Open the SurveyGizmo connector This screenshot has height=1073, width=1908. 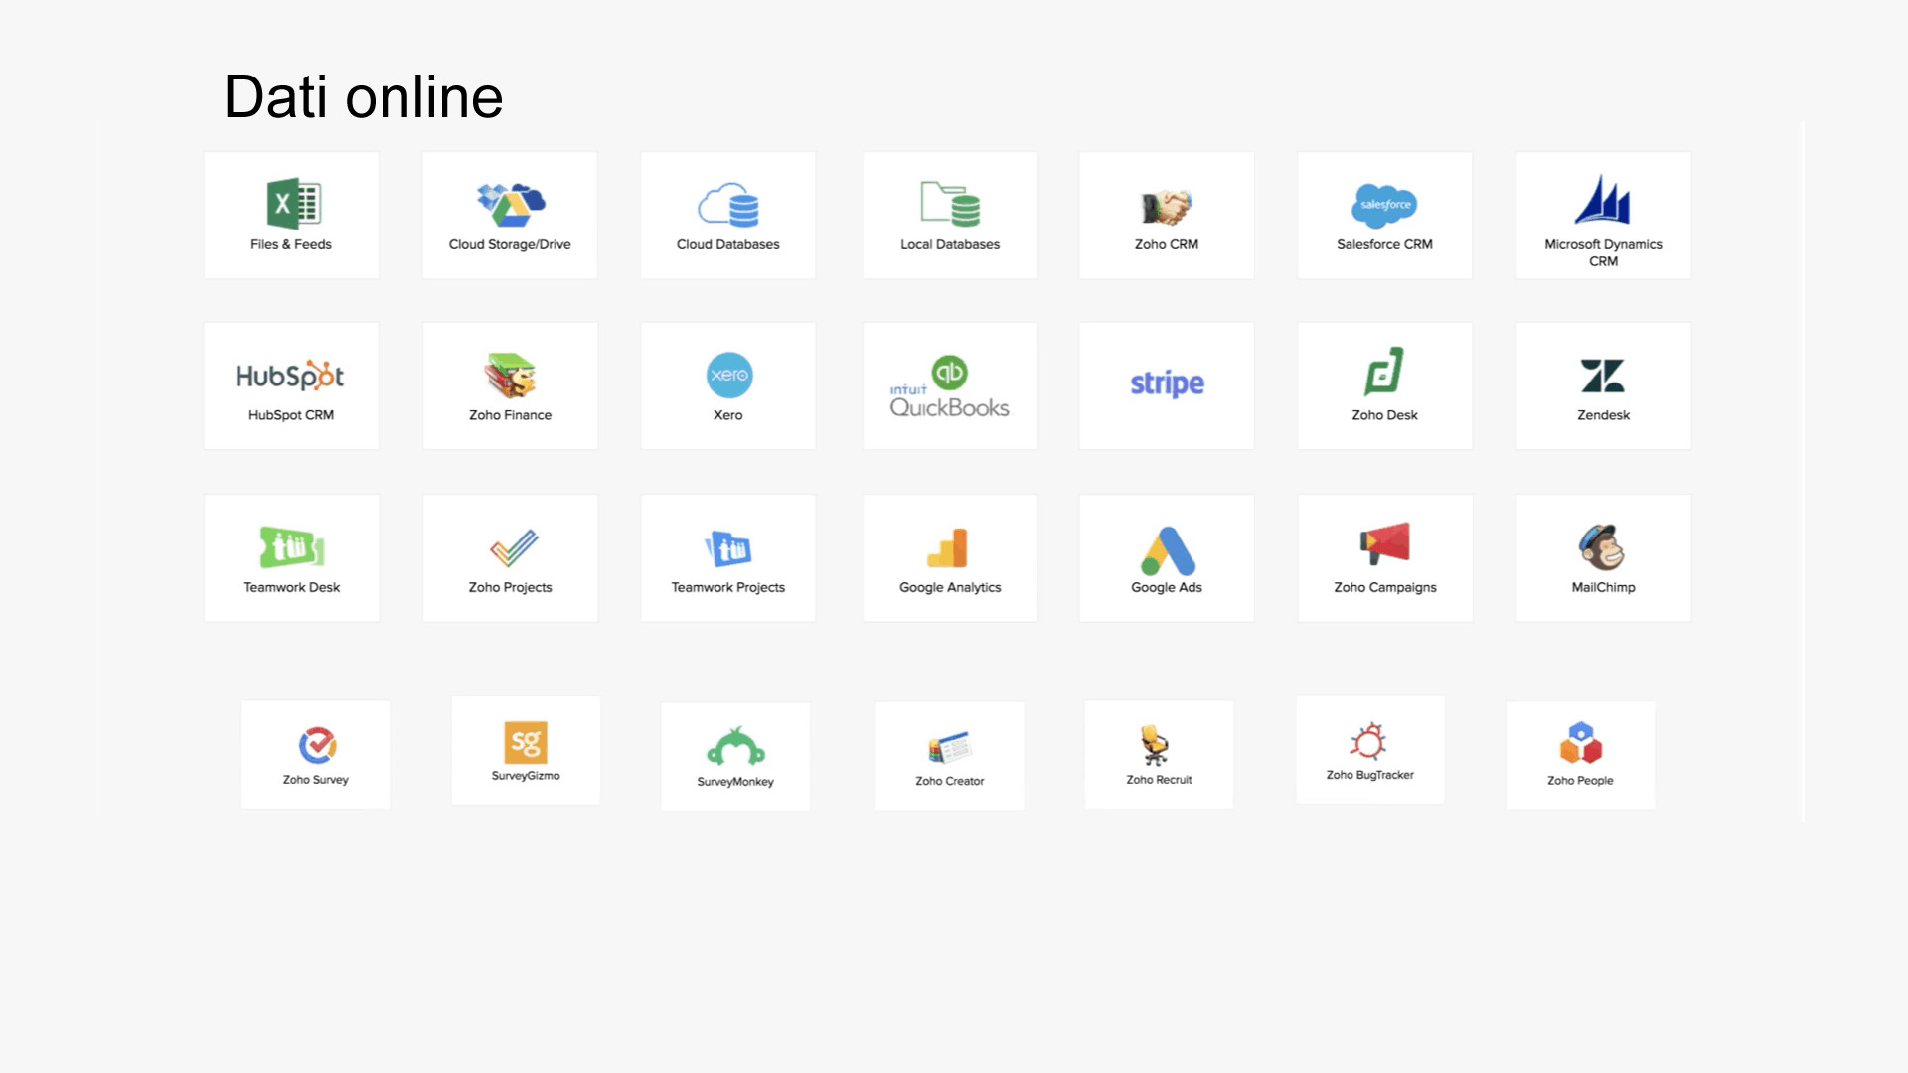pos(526,751)
